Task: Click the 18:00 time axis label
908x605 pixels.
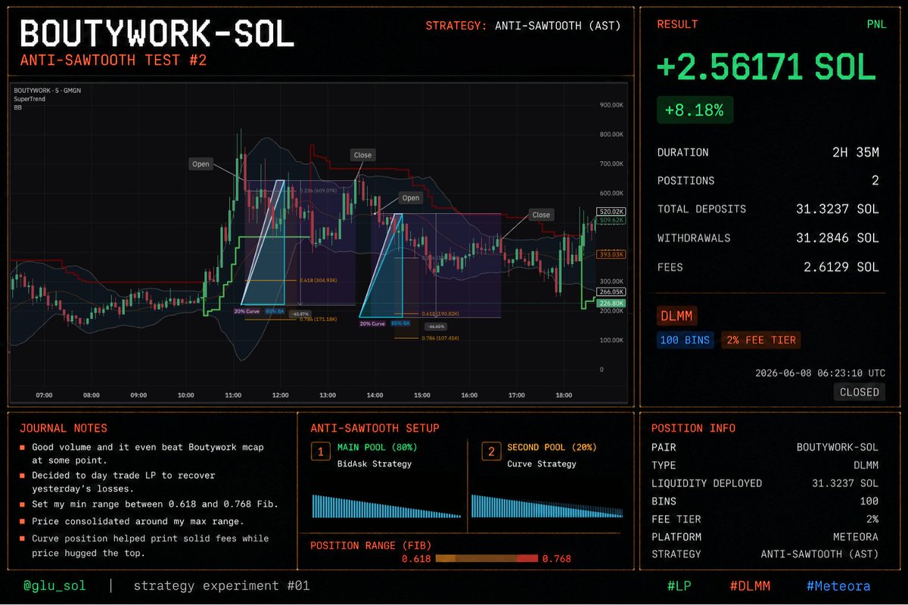Action: coord(564,396)
